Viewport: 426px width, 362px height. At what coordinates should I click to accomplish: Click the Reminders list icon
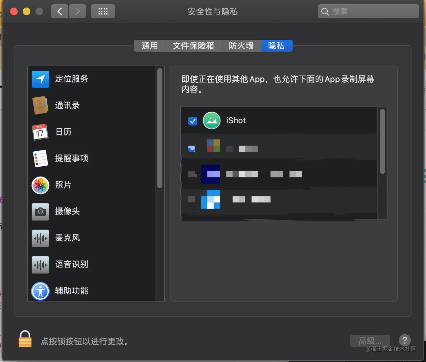click(x=40, y=158)
